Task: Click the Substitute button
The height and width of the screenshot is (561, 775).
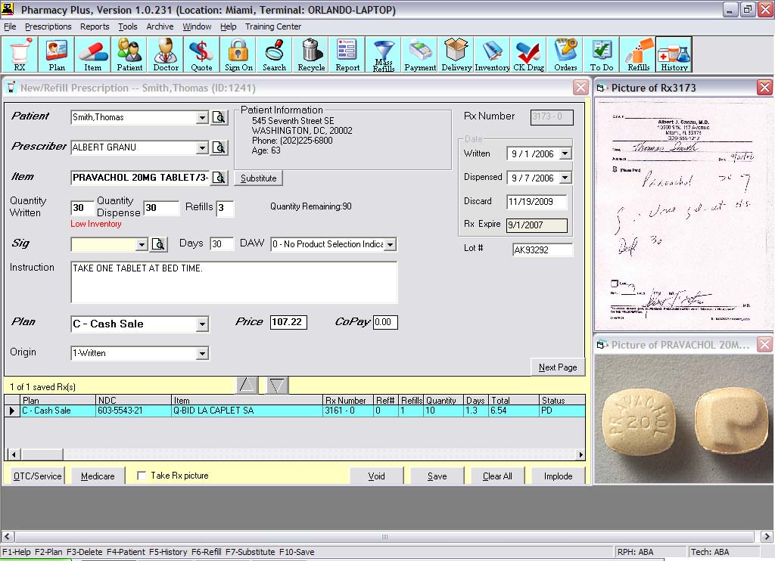Action: click(259, 178)
